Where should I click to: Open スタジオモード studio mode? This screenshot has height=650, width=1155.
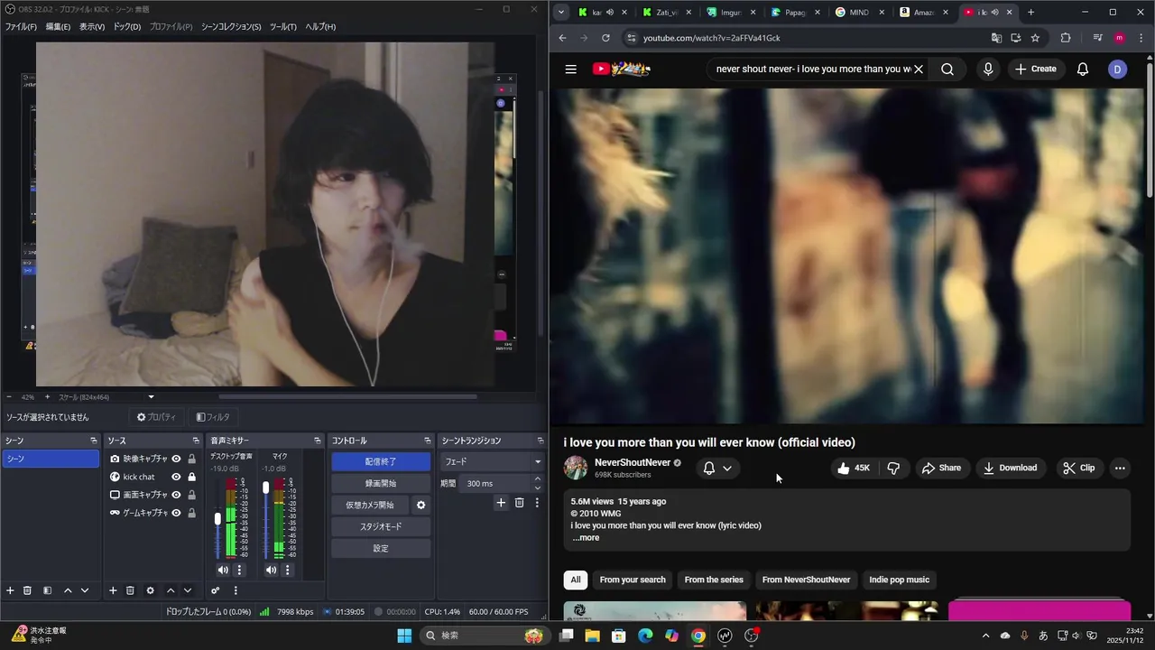pyautogui.click(x=381, y=526)
